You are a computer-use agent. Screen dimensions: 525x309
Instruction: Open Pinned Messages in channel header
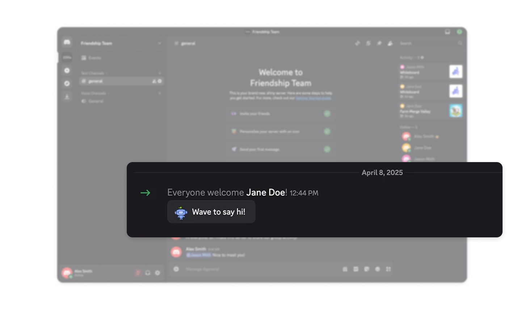click(x=379, y=43)
